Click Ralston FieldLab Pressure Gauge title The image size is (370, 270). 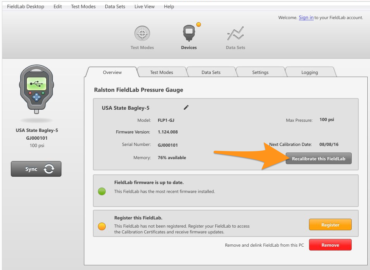(x=138, y=90)
